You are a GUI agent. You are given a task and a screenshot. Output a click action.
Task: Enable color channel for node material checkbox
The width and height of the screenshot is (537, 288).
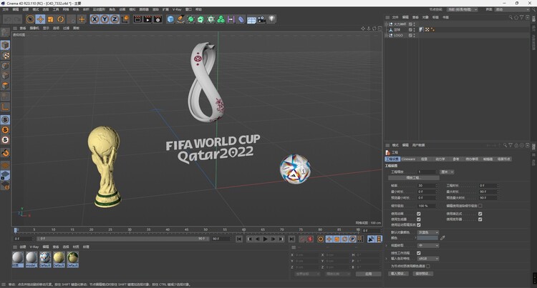coord(428,266)
